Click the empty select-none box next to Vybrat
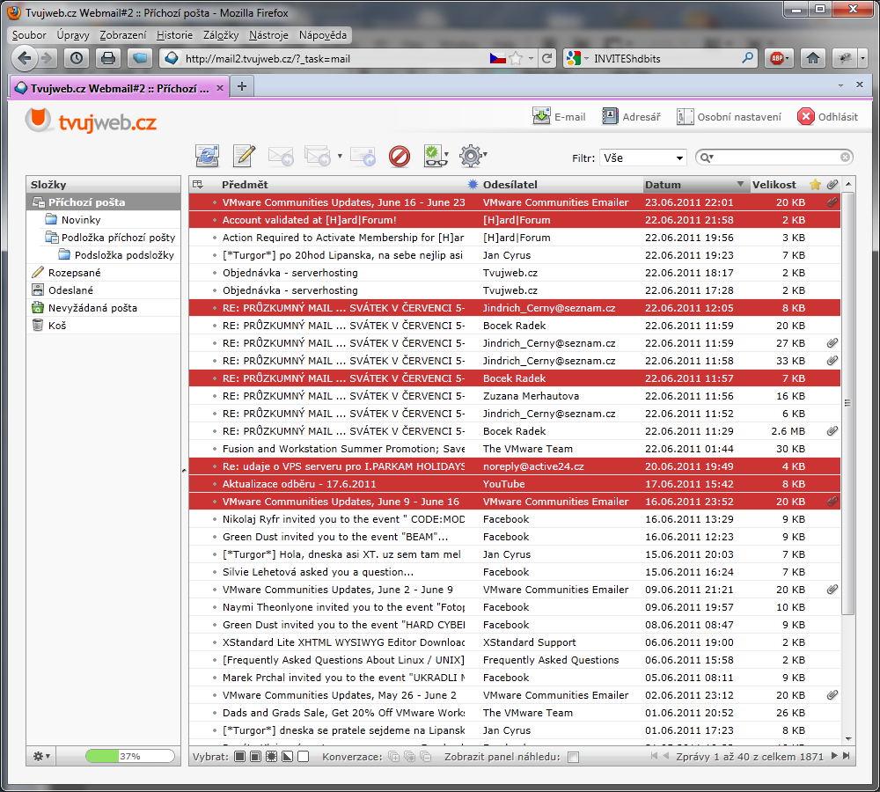Viewport: 880px width, 792px height. [x=304, y=757]
